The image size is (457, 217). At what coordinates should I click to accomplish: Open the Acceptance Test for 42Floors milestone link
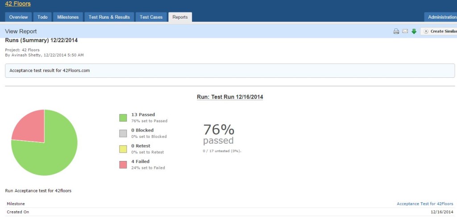(425, 204)
